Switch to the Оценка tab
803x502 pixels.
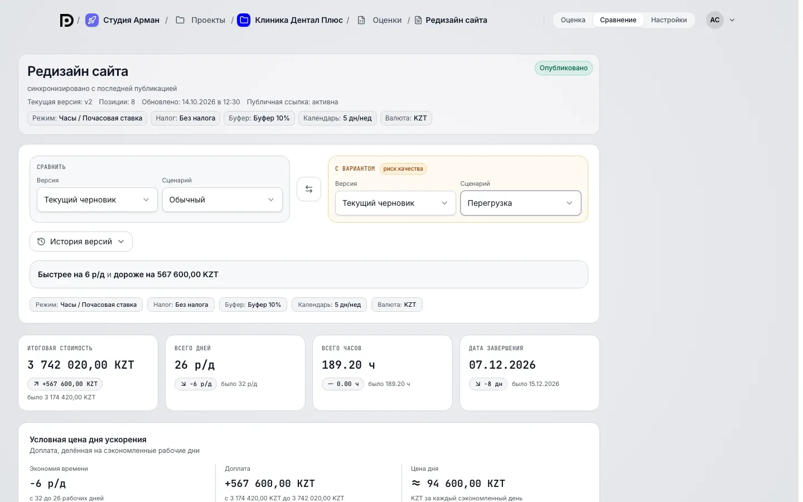click(573, 20)
